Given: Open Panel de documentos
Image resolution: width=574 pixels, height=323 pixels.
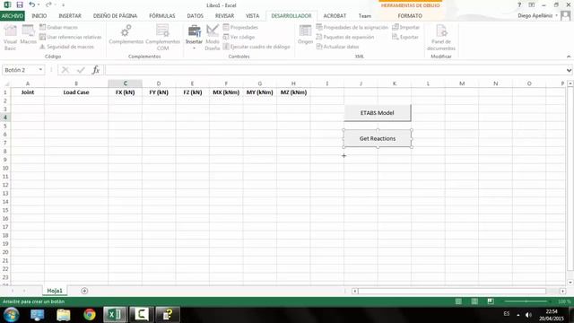Looking at the screenshot, I should pyautogui.click(x=441, y=38).
